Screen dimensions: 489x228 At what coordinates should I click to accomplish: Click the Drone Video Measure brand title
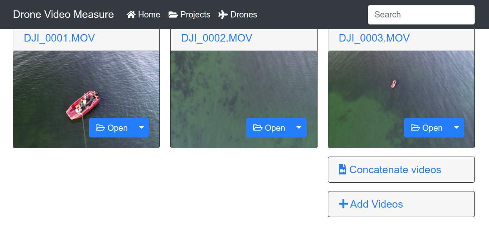(63, 15)
